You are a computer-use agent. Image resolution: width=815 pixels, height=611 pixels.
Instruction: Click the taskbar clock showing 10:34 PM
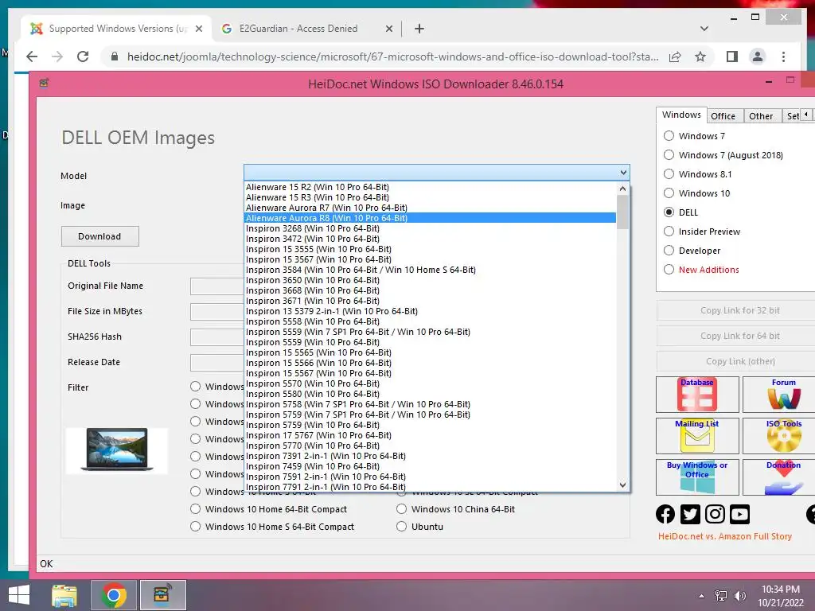(780, 595)
